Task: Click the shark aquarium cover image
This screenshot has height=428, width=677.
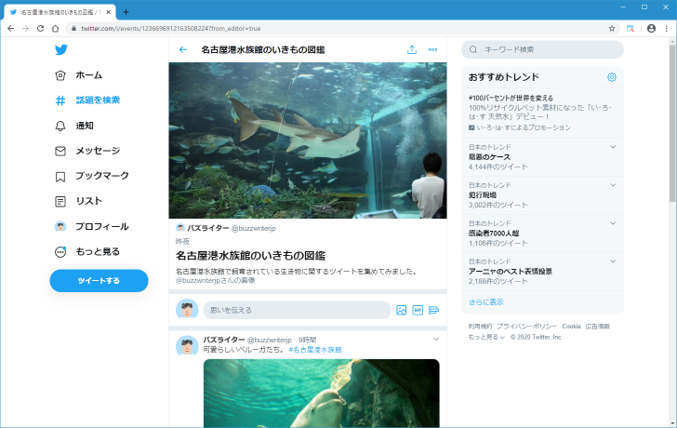Action: 308,140
